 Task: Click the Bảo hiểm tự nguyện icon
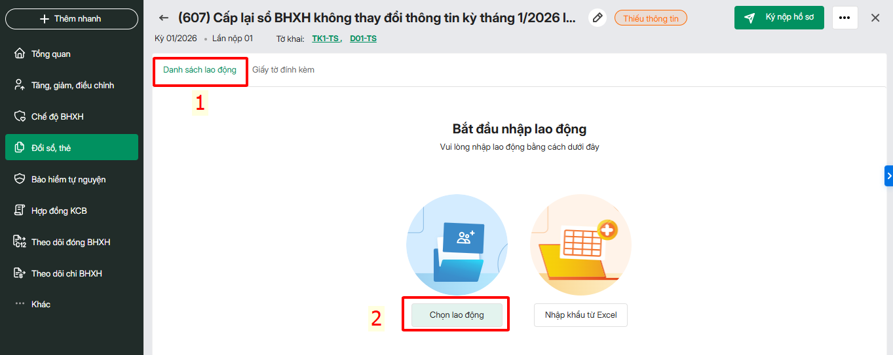coord(20,179)
